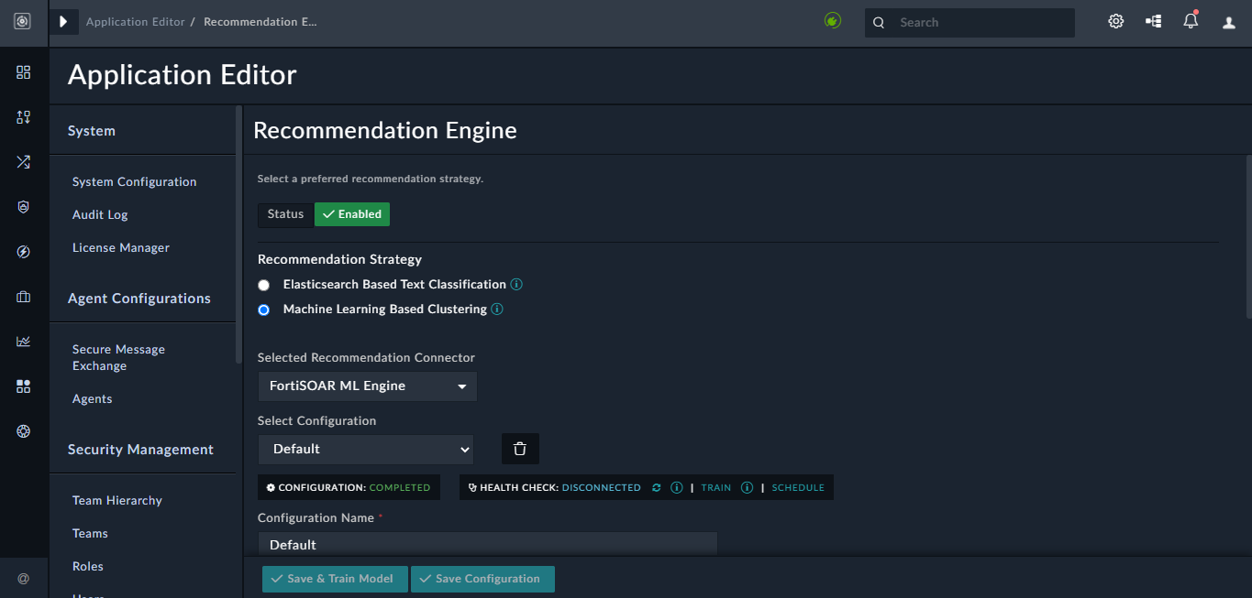The height and width of the screenshot is (598, 1252).
Task: Expand the sidebar with the arrow next to breadcrumbs
Action: 62,20
